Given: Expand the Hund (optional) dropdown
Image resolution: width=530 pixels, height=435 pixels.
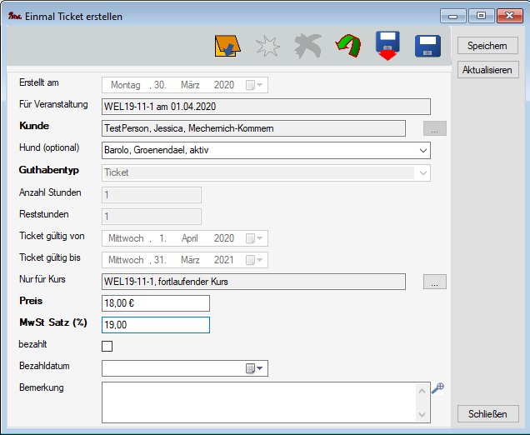Looking at the screenshot, I should [423, 151].
